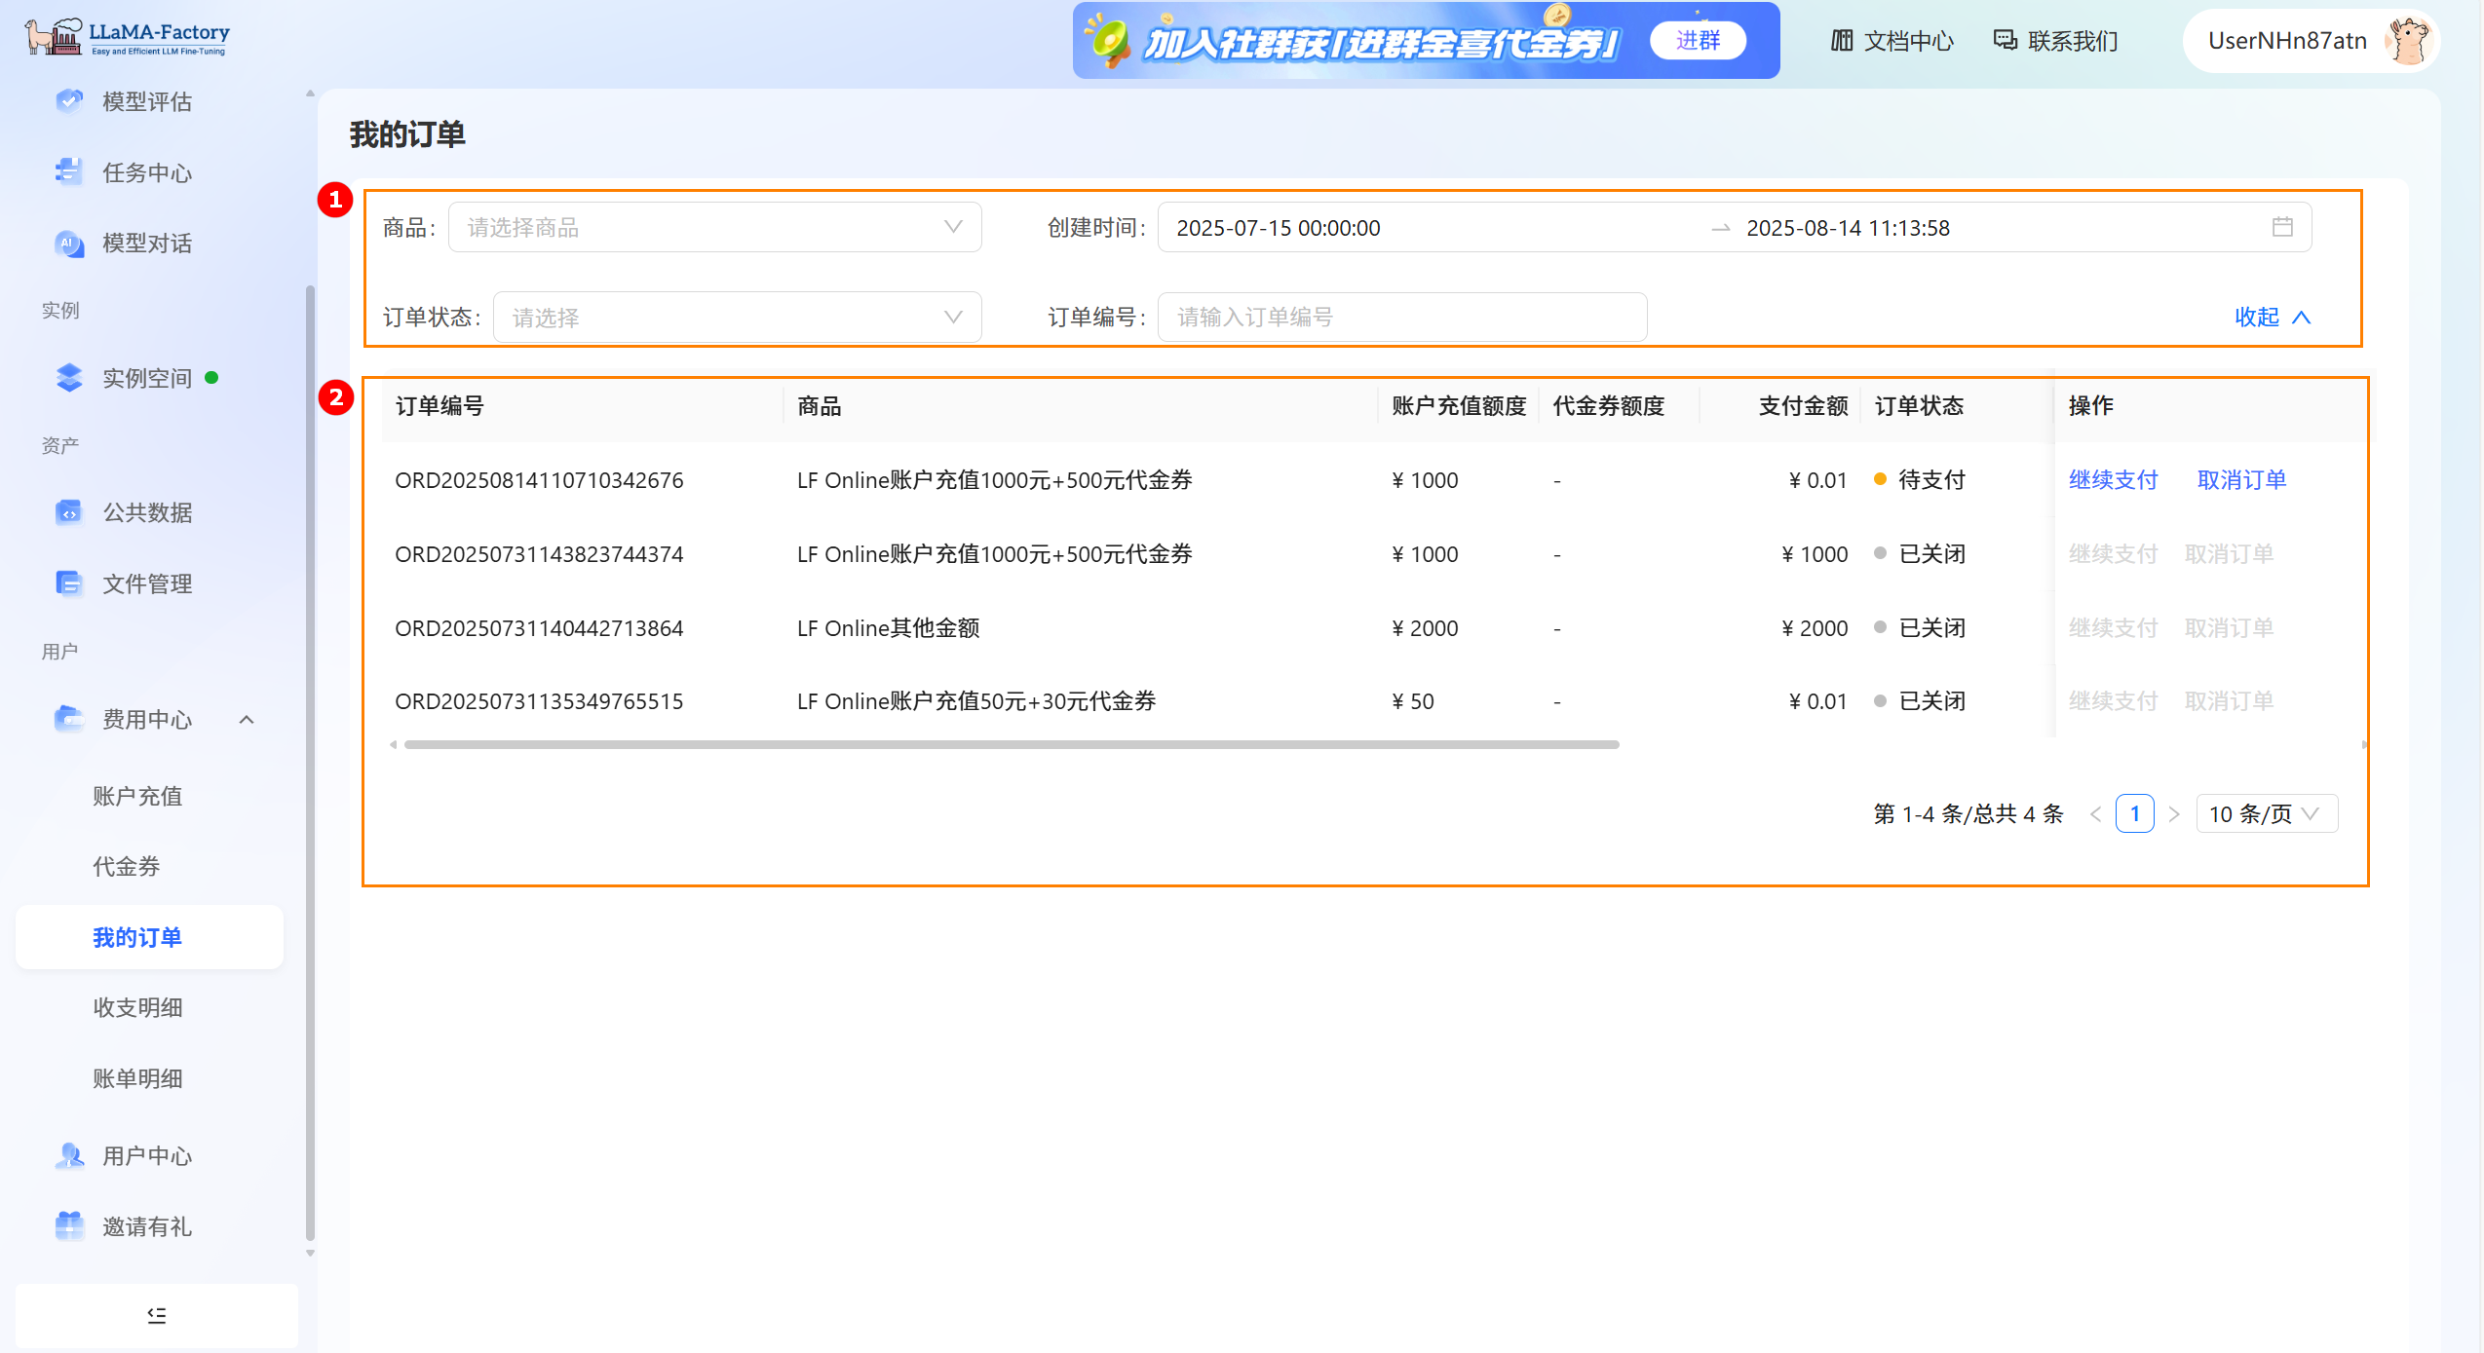Click the table's horizontal scrollbar
Viewport: 2484px width, 1353px height.
(x=1011, y=745)
